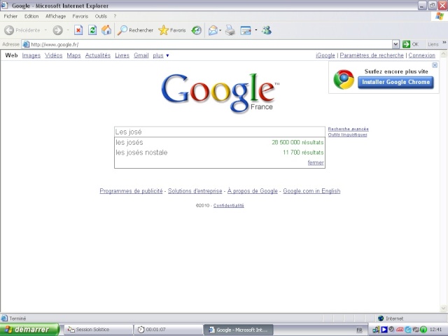Open the Vidéos link

click(x=53, y=55)
